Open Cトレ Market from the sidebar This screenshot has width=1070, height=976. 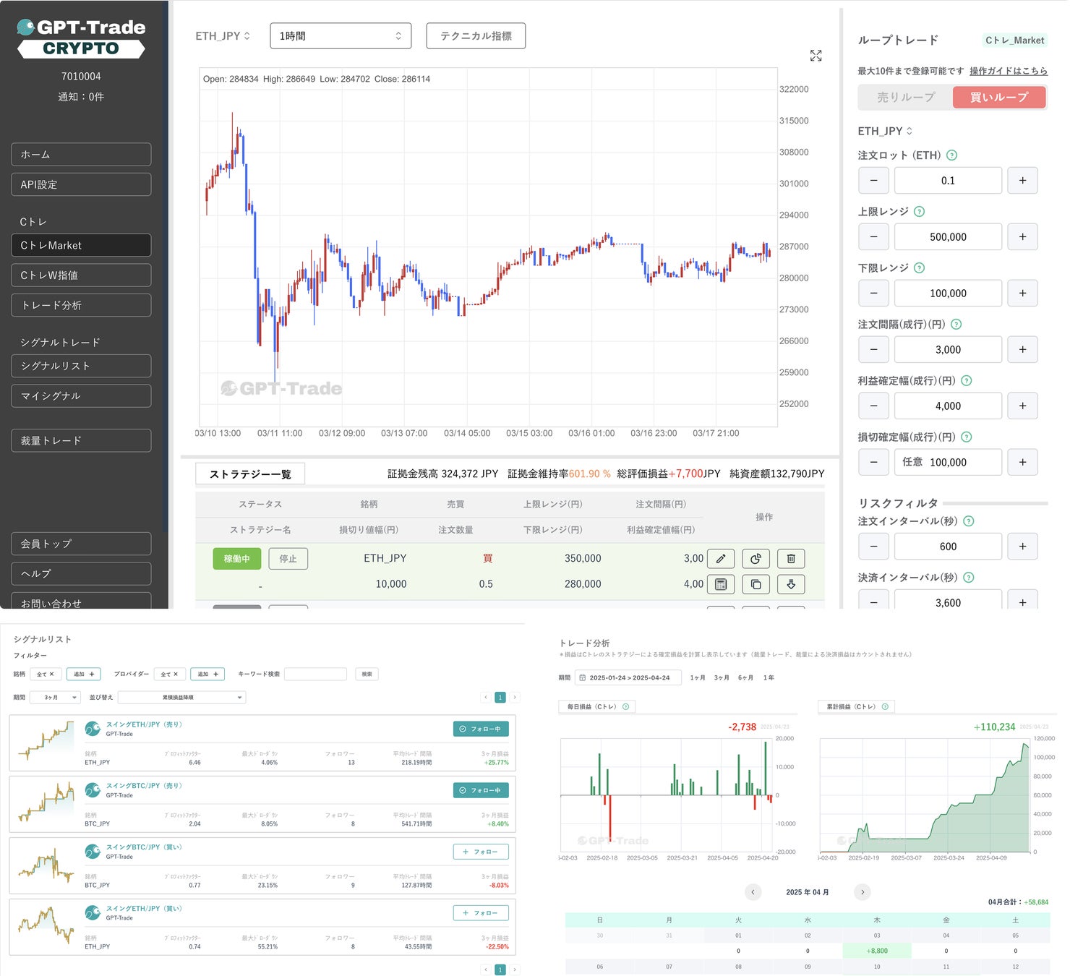pos(81,245)
